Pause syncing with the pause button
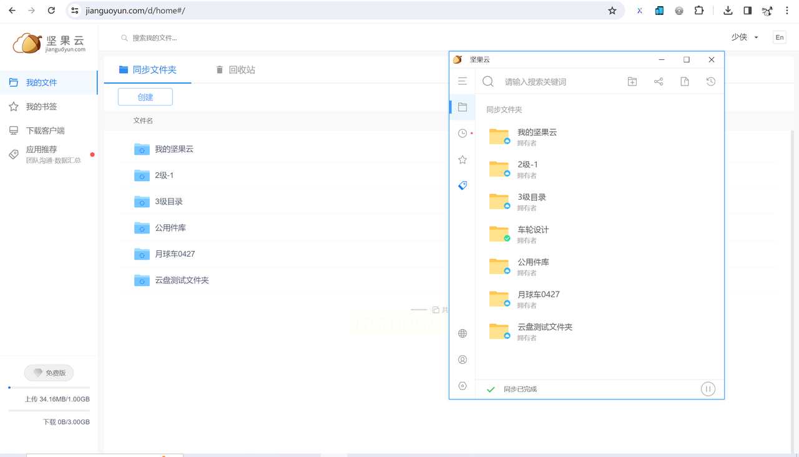The image size is (799, 457). pos(708,389)
